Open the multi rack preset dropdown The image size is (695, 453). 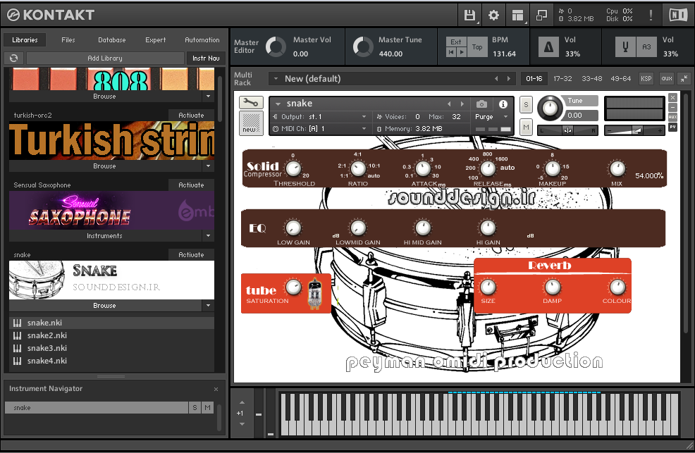point(276,79)
